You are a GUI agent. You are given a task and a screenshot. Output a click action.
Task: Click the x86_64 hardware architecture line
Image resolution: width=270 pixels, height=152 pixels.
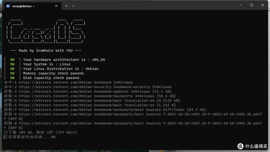(x=64, y=60)
